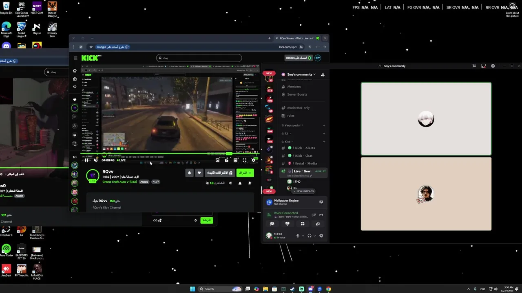Turn on camera in Discord voice panel
This screenshot has height=293, width=522.
tap(272, 224)
